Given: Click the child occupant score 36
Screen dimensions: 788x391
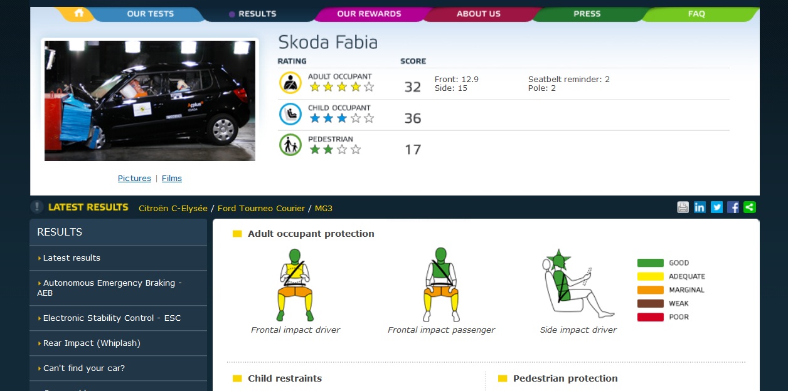Looking at the screenshot, I should tap(413, 118).
